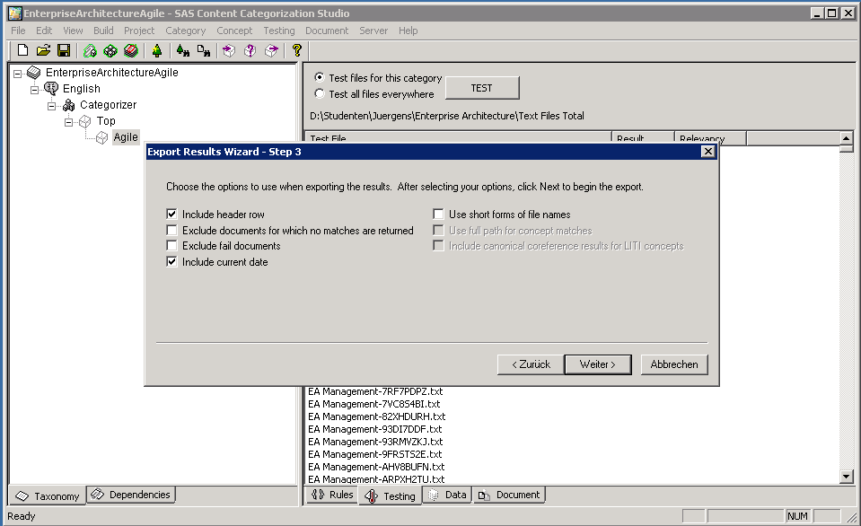Click the speech-bubble language icon beside English
Screen dimensions: 861x526
pyautogui.click(x=51, y=88)
